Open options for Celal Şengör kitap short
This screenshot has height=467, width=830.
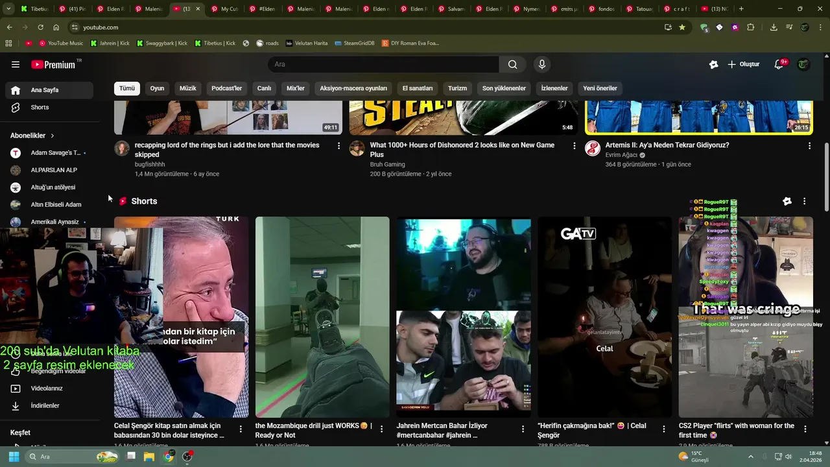[x=241, y=429]
